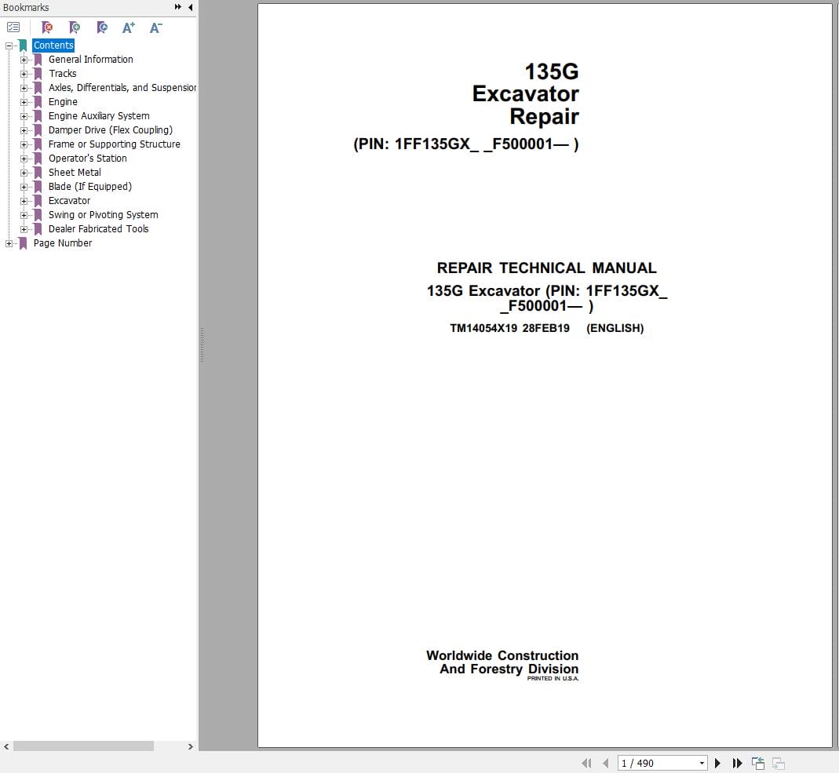Image resolution: width=839 pixels, height=773 pixels.
Task: Jump to the last page
Action: tap(737, 764)
